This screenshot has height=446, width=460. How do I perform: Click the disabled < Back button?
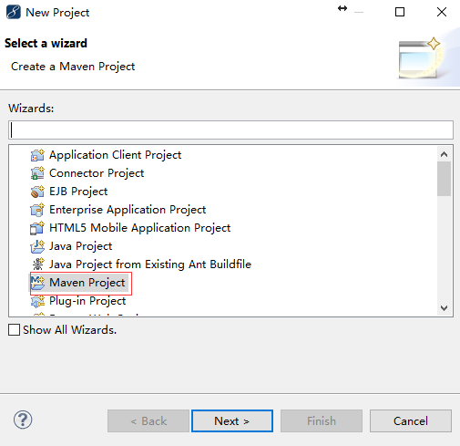point(148,421)
